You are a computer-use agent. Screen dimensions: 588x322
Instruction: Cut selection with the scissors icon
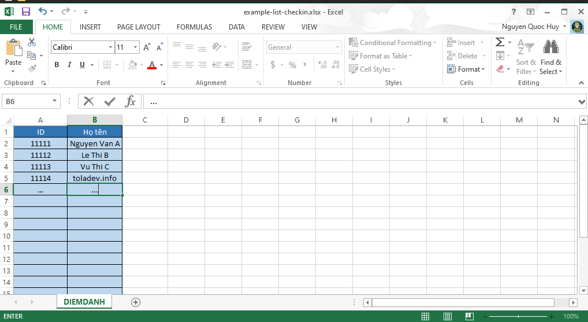pyautogui.click(x=32, y=42)
